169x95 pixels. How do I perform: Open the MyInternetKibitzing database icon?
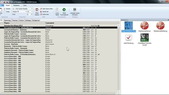(x=160, y=26)
